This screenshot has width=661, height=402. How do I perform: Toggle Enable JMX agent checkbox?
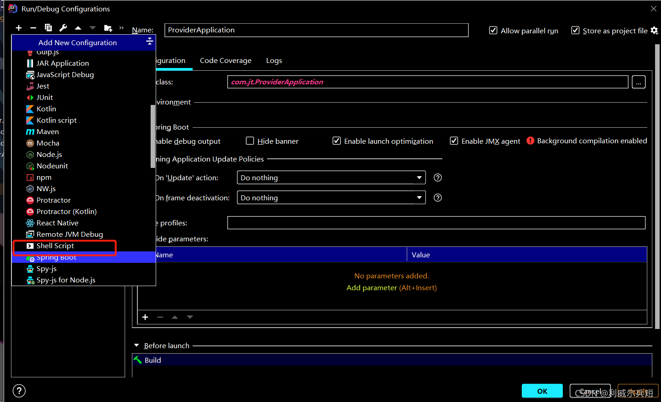pos(454,141)
